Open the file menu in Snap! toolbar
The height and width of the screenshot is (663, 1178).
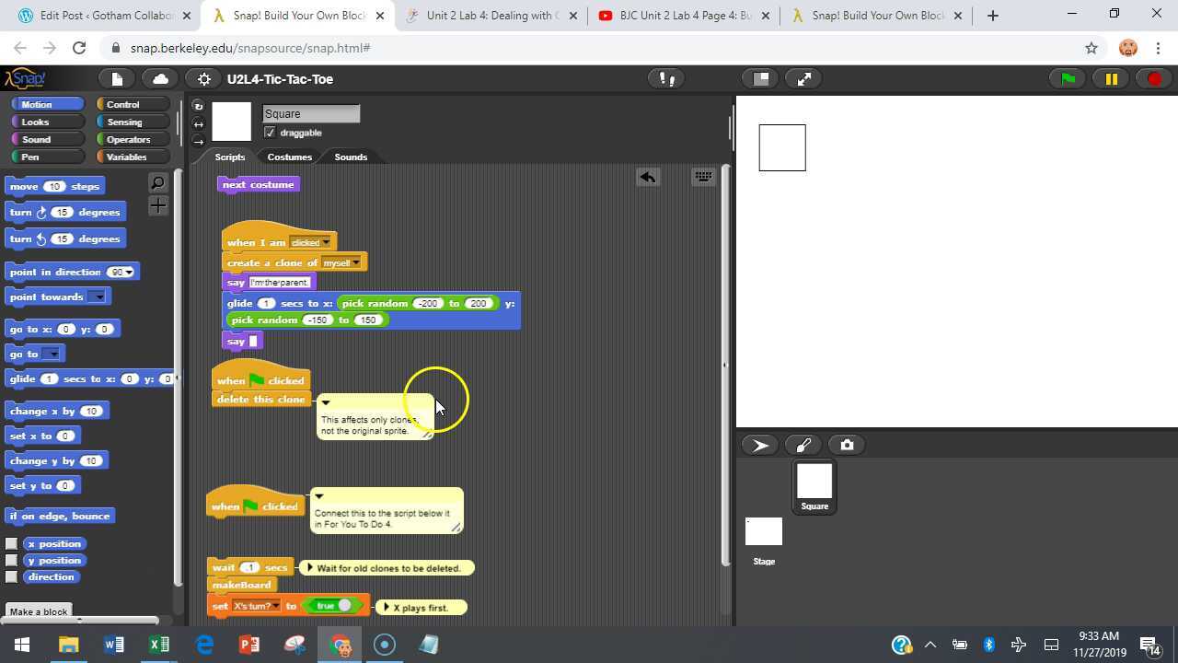[117, 78]
